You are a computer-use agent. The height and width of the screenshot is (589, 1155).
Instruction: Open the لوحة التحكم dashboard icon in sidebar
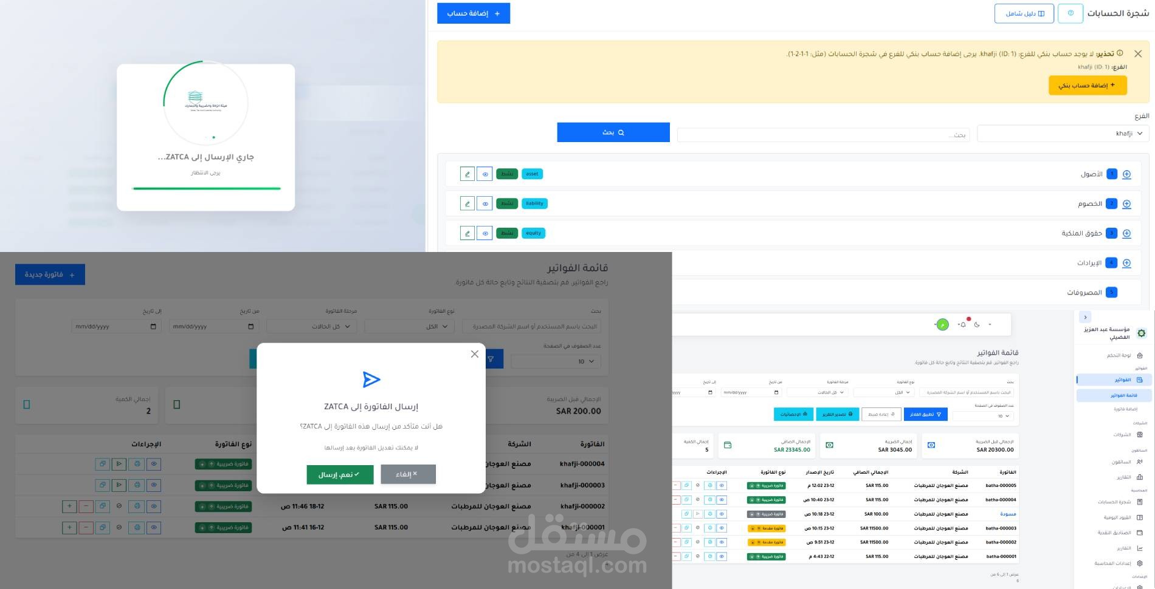[x=1139, y=356]
